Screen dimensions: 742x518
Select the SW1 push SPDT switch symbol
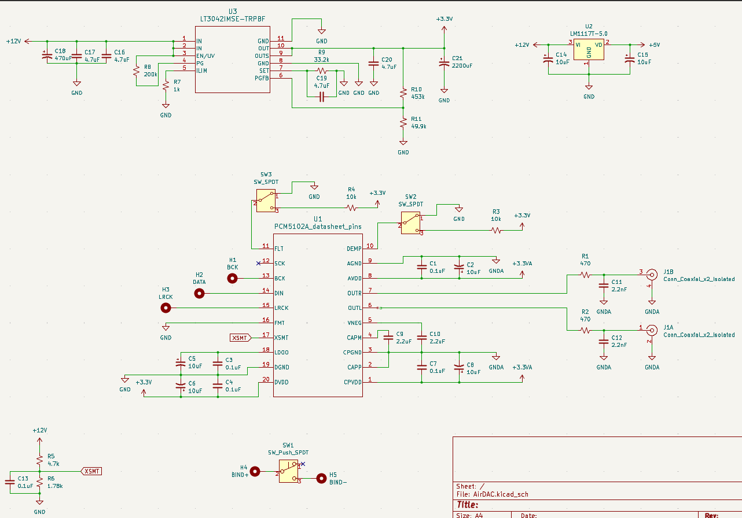pyautogui.click(x=289, y=472)
